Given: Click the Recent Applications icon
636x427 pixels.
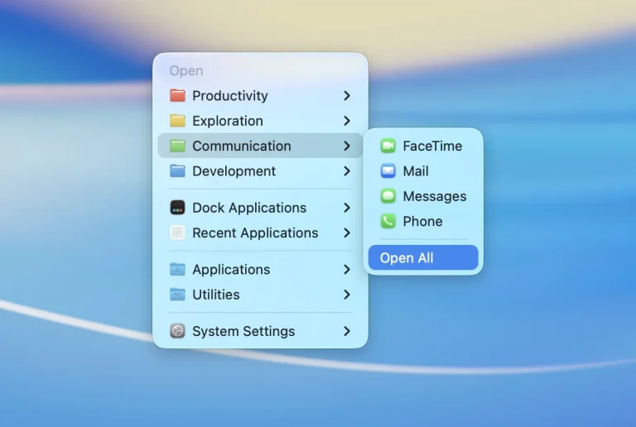Looking at the screenshot, I should tap(177, 233).
